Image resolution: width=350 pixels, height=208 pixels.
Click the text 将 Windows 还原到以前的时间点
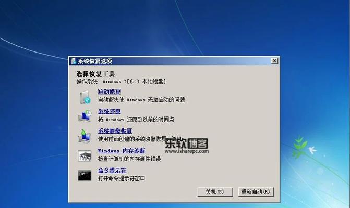click(136, 120)
